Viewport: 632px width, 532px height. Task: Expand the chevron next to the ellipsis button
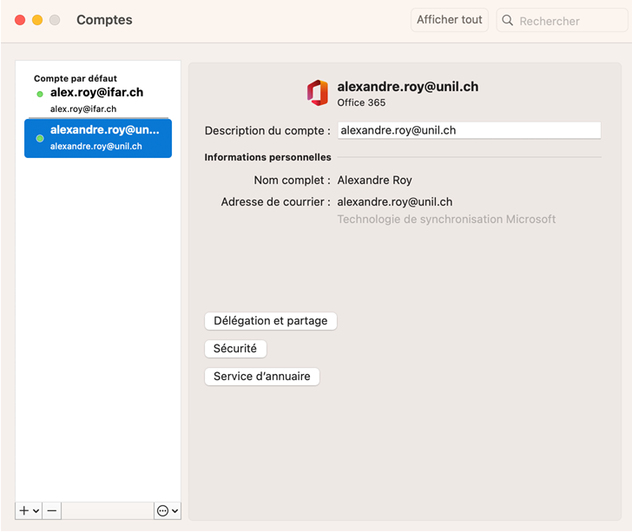point(174,511)
